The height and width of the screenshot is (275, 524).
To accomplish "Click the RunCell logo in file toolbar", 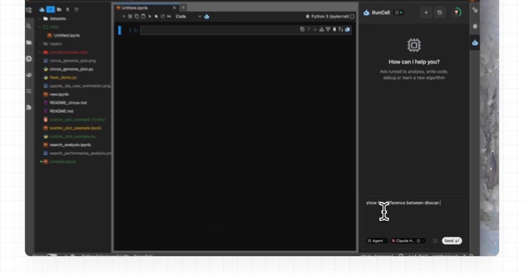I will [42, 9].
